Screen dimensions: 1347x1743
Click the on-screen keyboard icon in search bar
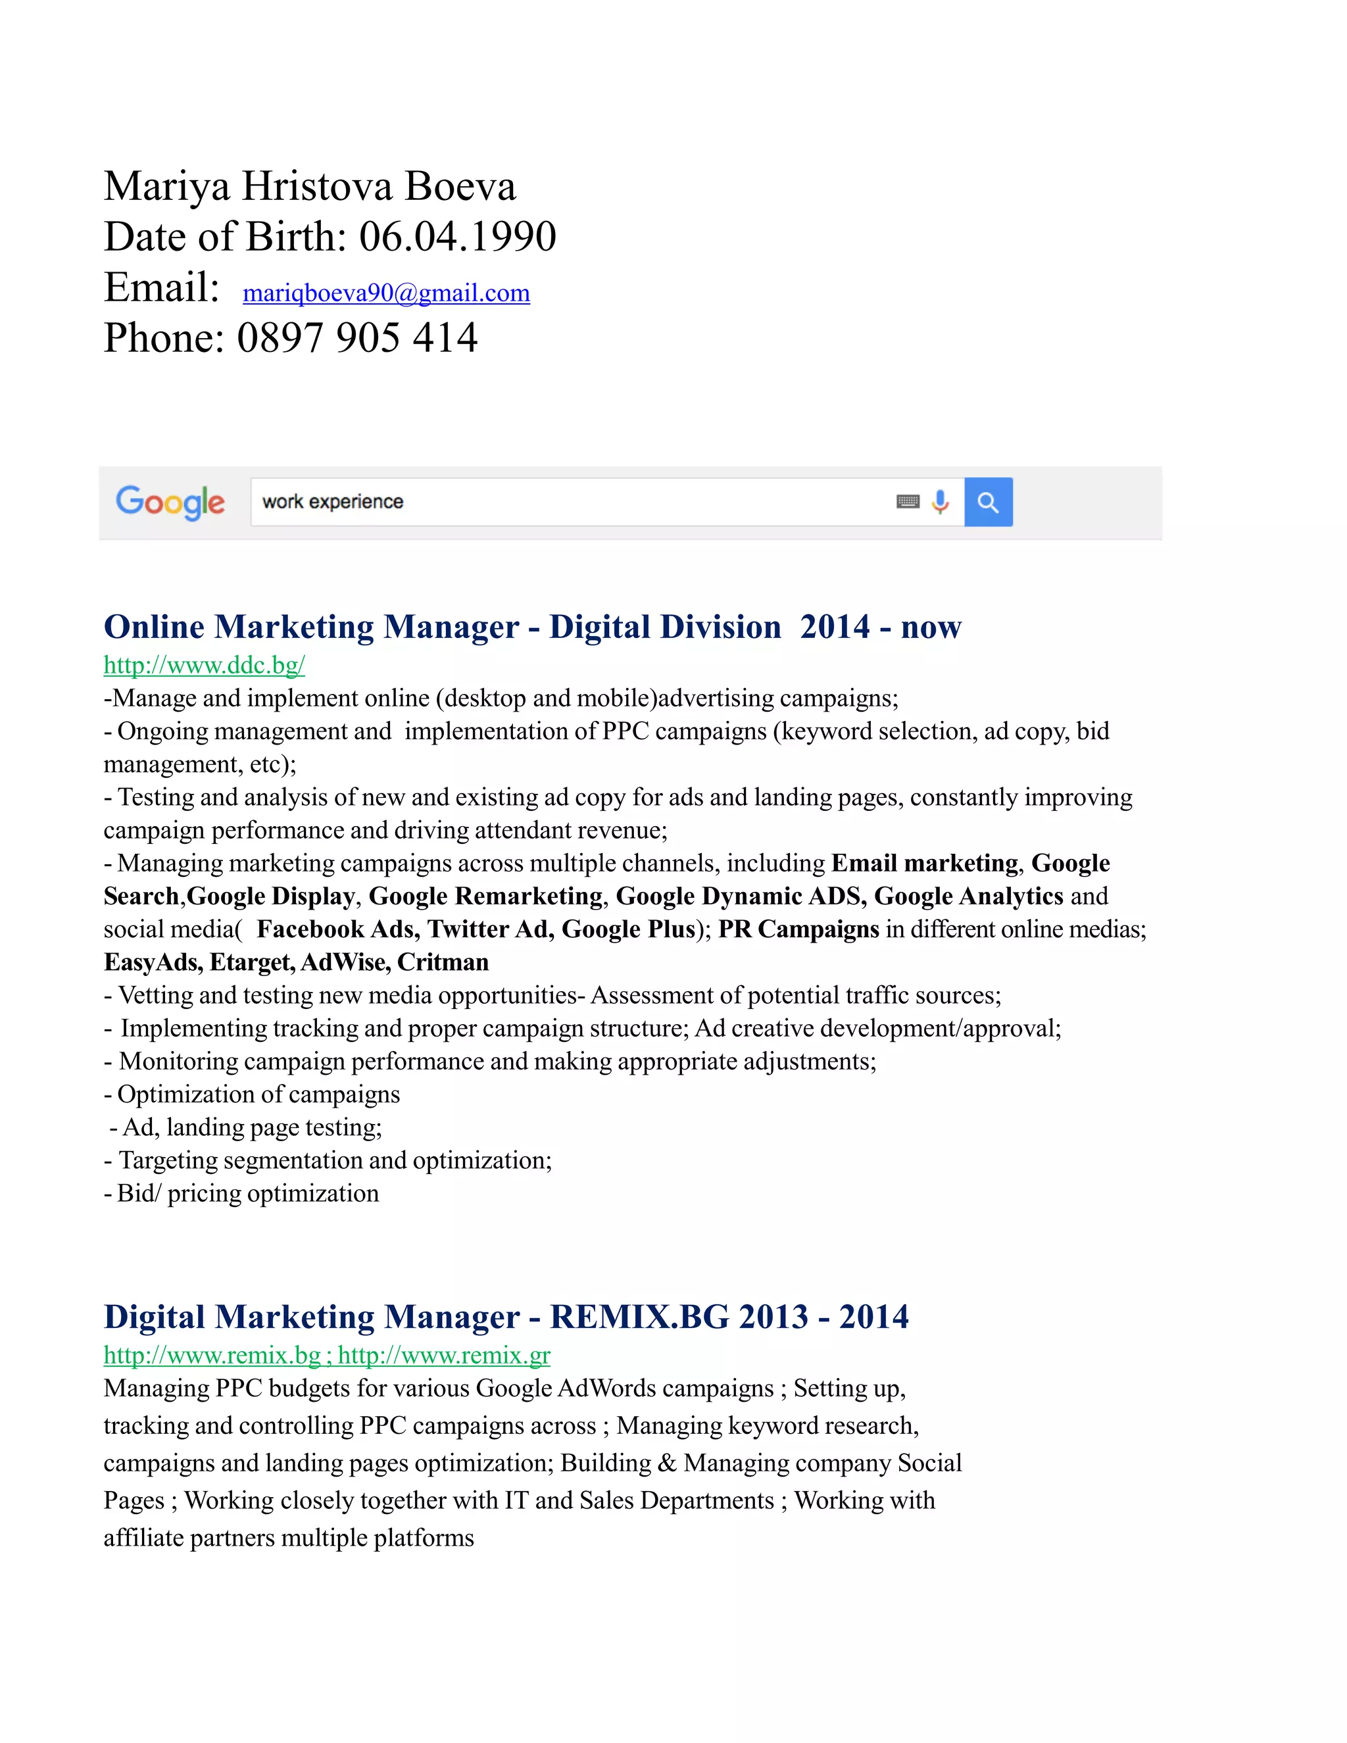pos(907,501)
